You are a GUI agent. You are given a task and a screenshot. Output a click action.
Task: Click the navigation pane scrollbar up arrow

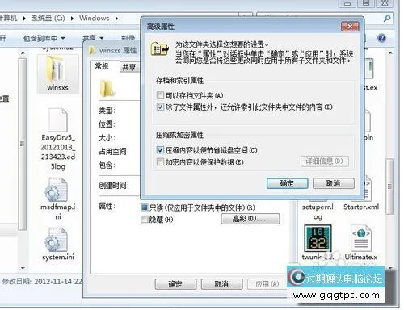23,53
